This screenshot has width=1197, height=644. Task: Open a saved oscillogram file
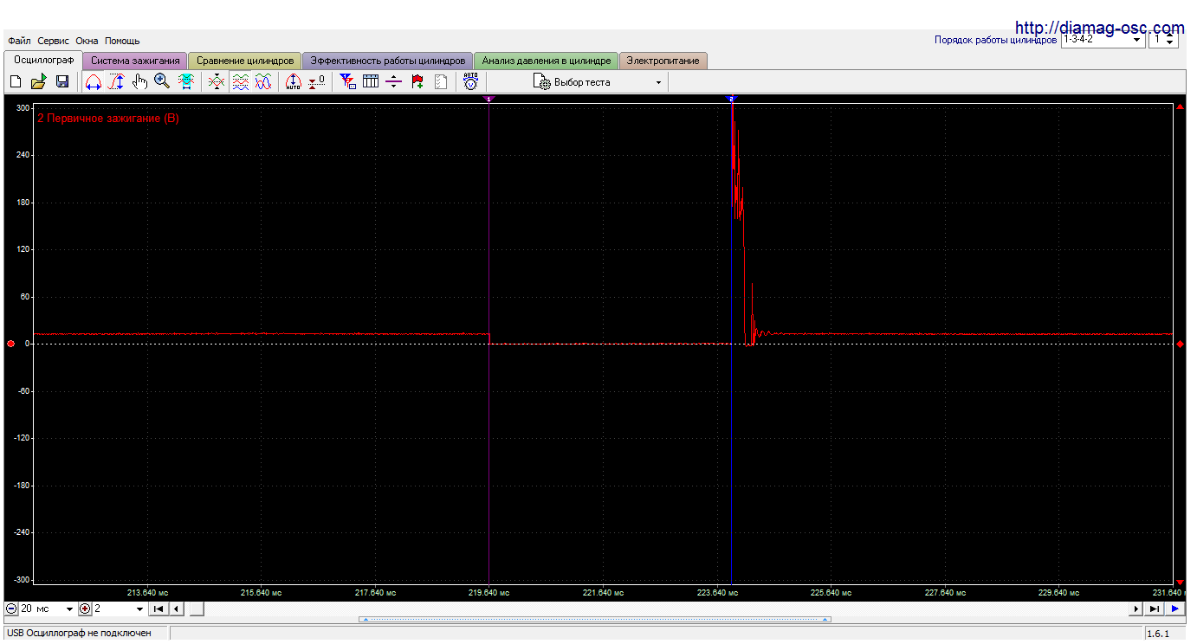(38, 81)
